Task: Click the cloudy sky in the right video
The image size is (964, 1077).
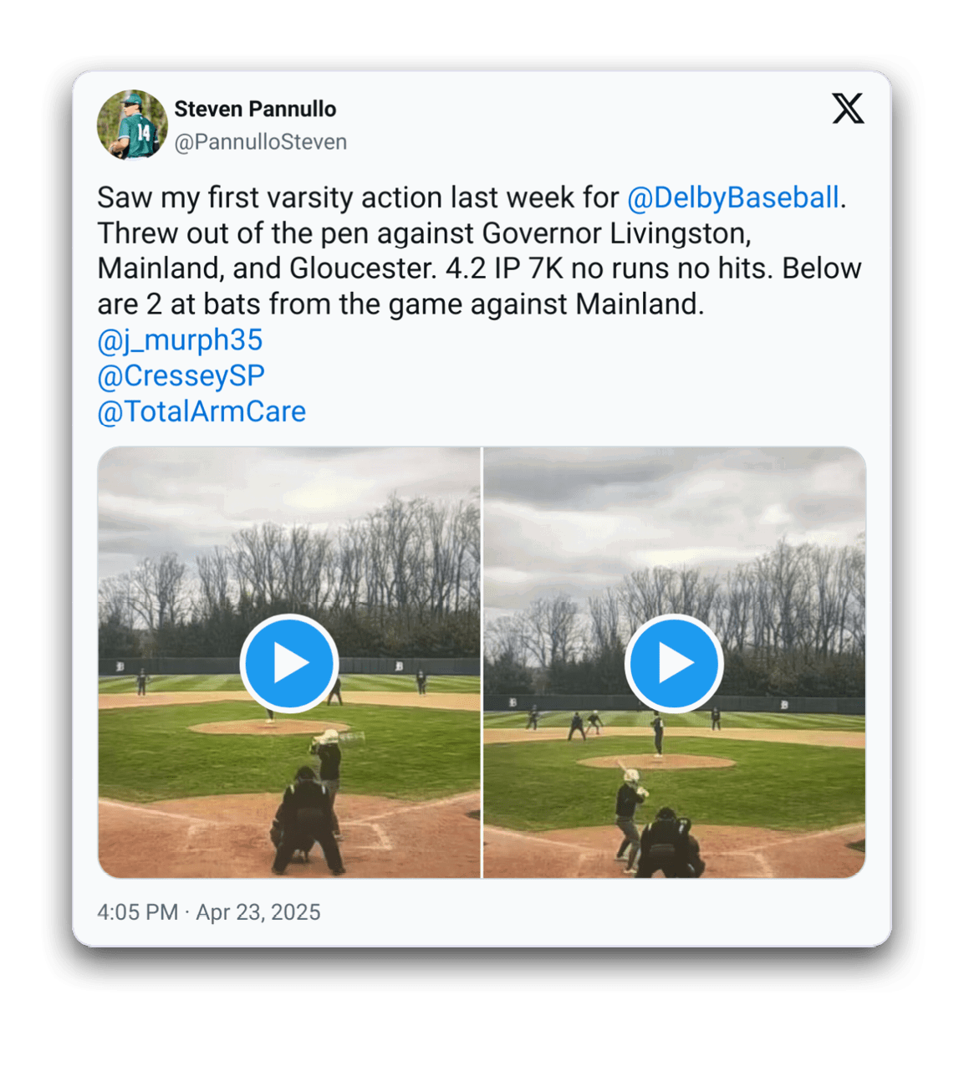Action: click(674, 510)
